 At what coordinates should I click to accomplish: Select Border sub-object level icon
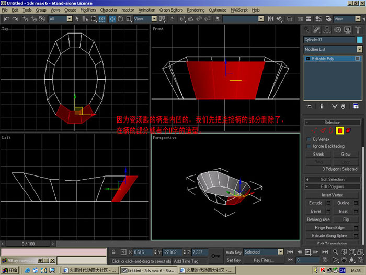(x=331, y=130)
